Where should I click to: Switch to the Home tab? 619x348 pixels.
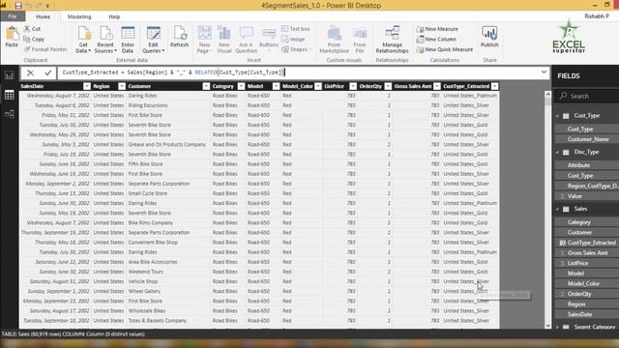[x=43, y=16]
